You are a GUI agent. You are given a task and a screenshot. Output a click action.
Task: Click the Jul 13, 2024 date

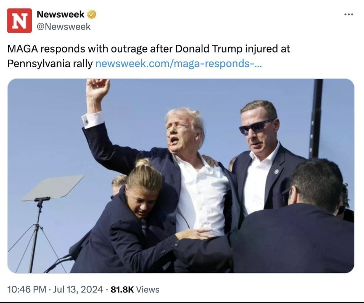tap(78, 289)
